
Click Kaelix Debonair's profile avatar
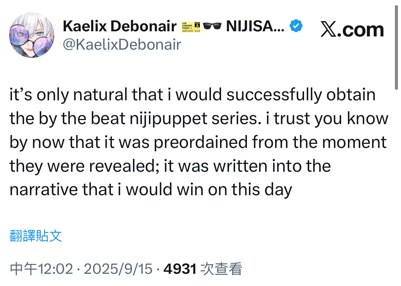(31, 35)
